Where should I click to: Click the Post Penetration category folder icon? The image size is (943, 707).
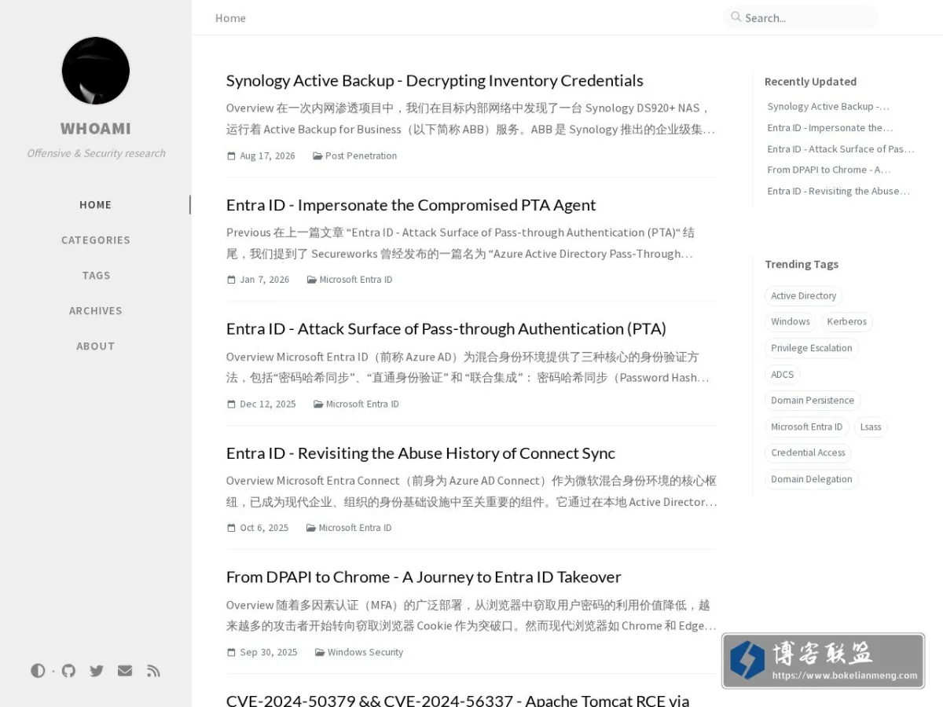pyautogui.click(x=317, y=156)
